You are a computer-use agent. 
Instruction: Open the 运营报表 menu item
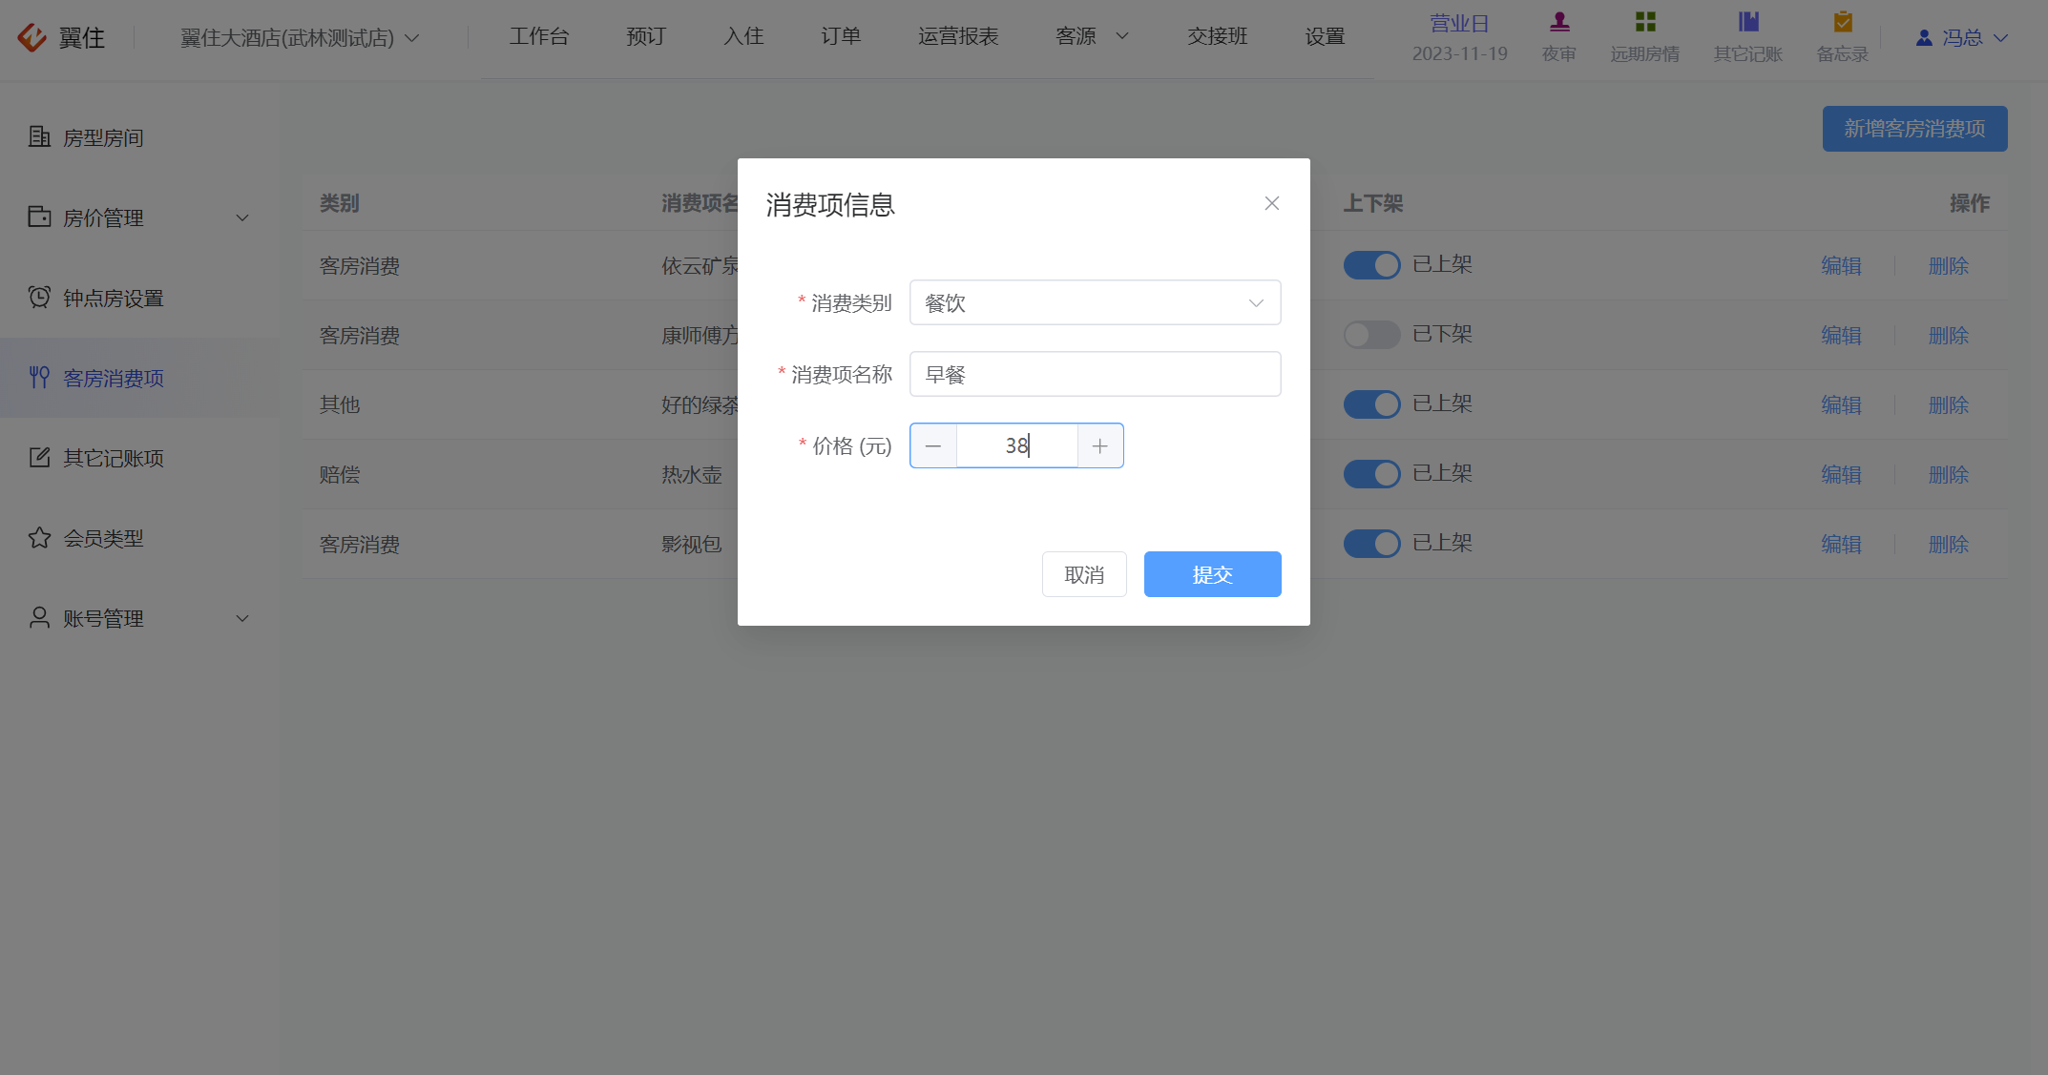pos(958,36)
